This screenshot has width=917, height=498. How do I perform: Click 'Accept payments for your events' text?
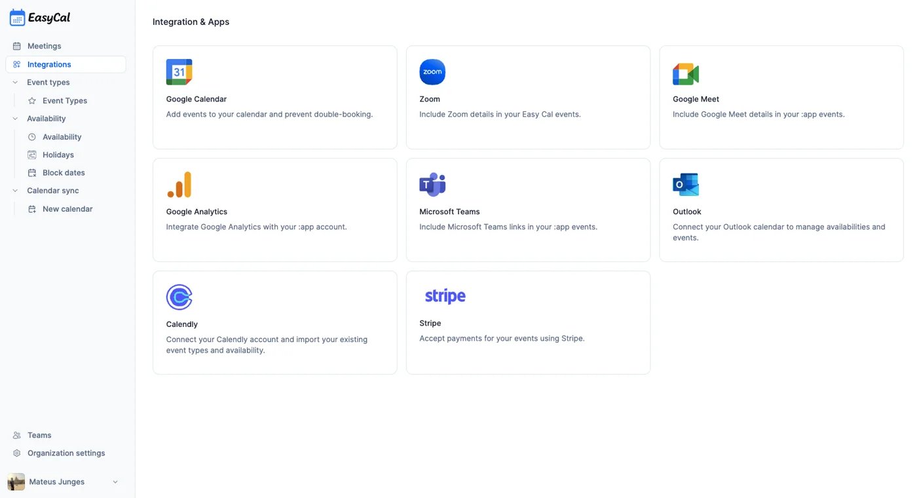pos(502,339)
